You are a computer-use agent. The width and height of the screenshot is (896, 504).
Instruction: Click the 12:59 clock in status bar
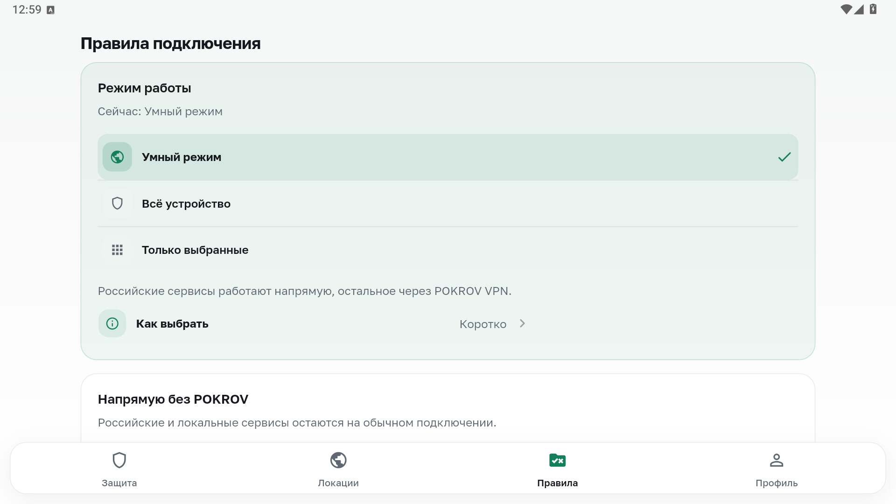point(27,10)
